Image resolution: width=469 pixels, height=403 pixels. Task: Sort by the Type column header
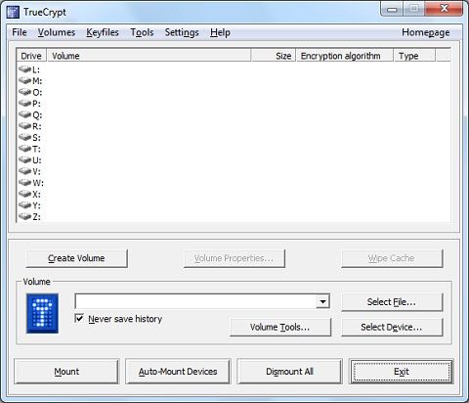(x=414, y=56)
